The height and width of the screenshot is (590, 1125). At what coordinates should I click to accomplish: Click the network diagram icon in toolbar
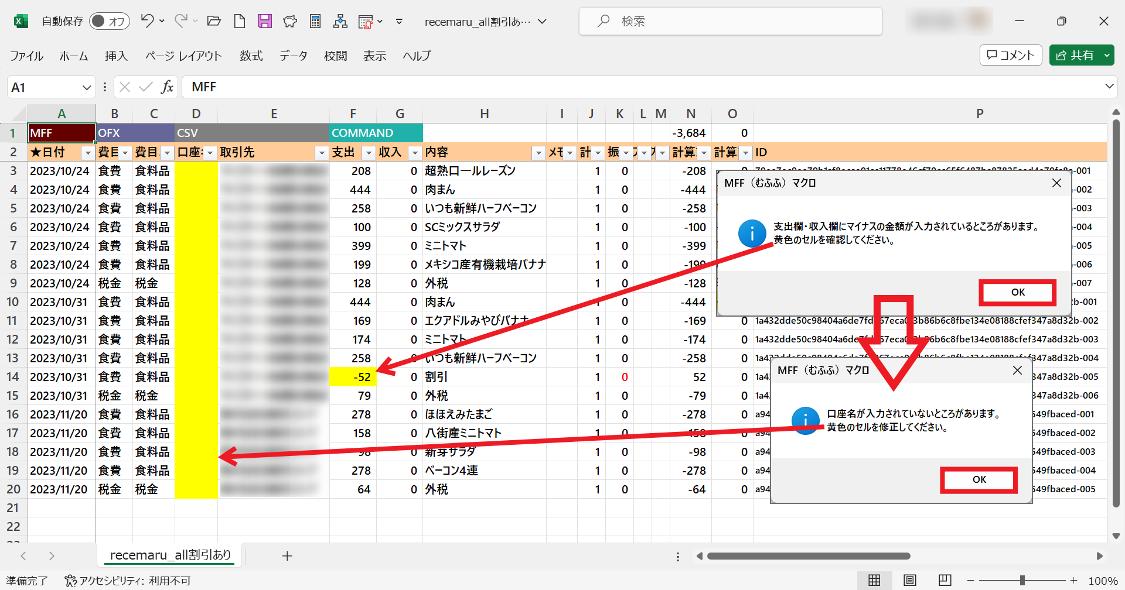[x=340, y=22]
